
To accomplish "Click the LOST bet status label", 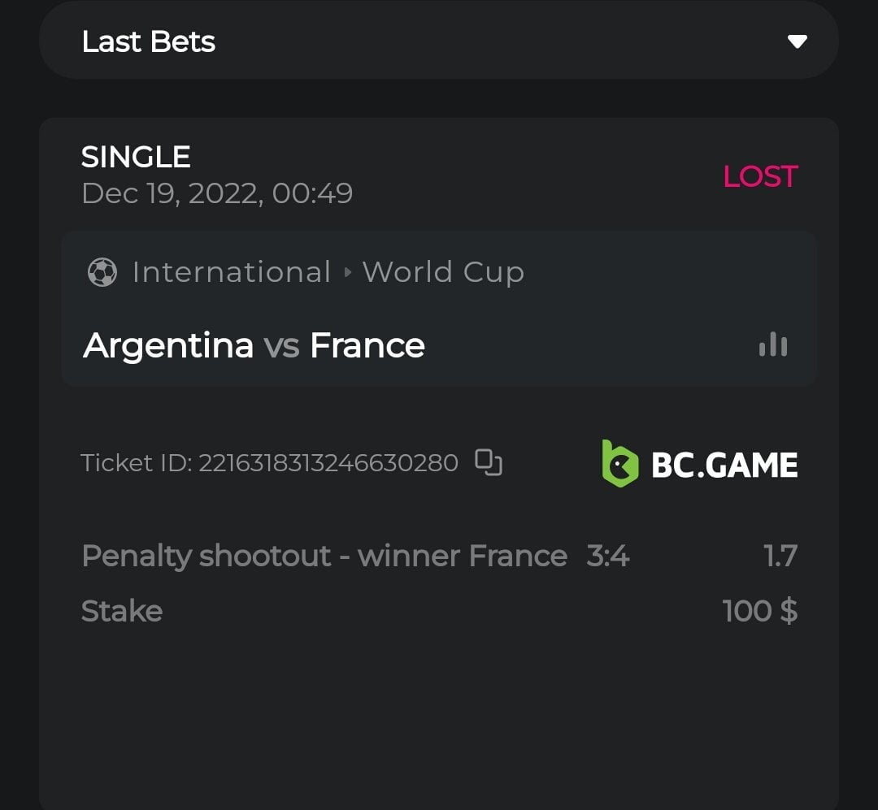I will point(760,176).
